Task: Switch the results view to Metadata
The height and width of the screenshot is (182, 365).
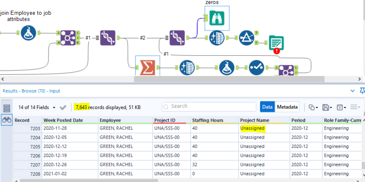Action: click(287, 107)
